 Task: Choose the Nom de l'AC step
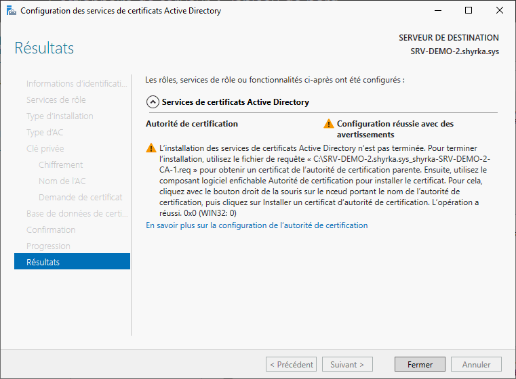(62, 181)
